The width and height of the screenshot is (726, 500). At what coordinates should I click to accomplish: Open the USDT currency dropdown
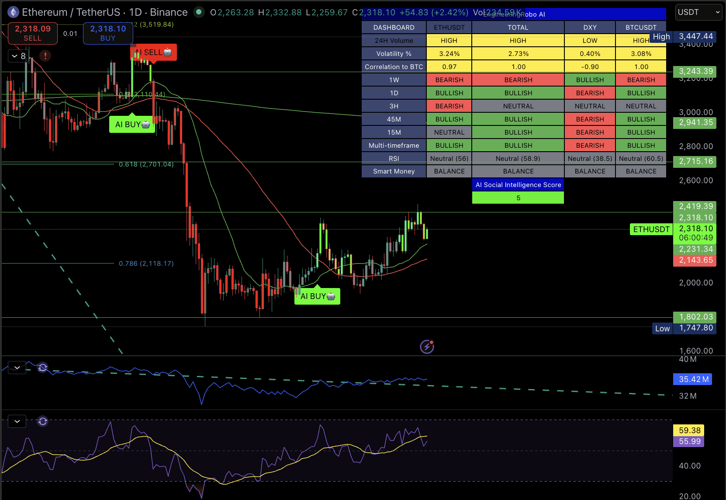click(698, 12)
